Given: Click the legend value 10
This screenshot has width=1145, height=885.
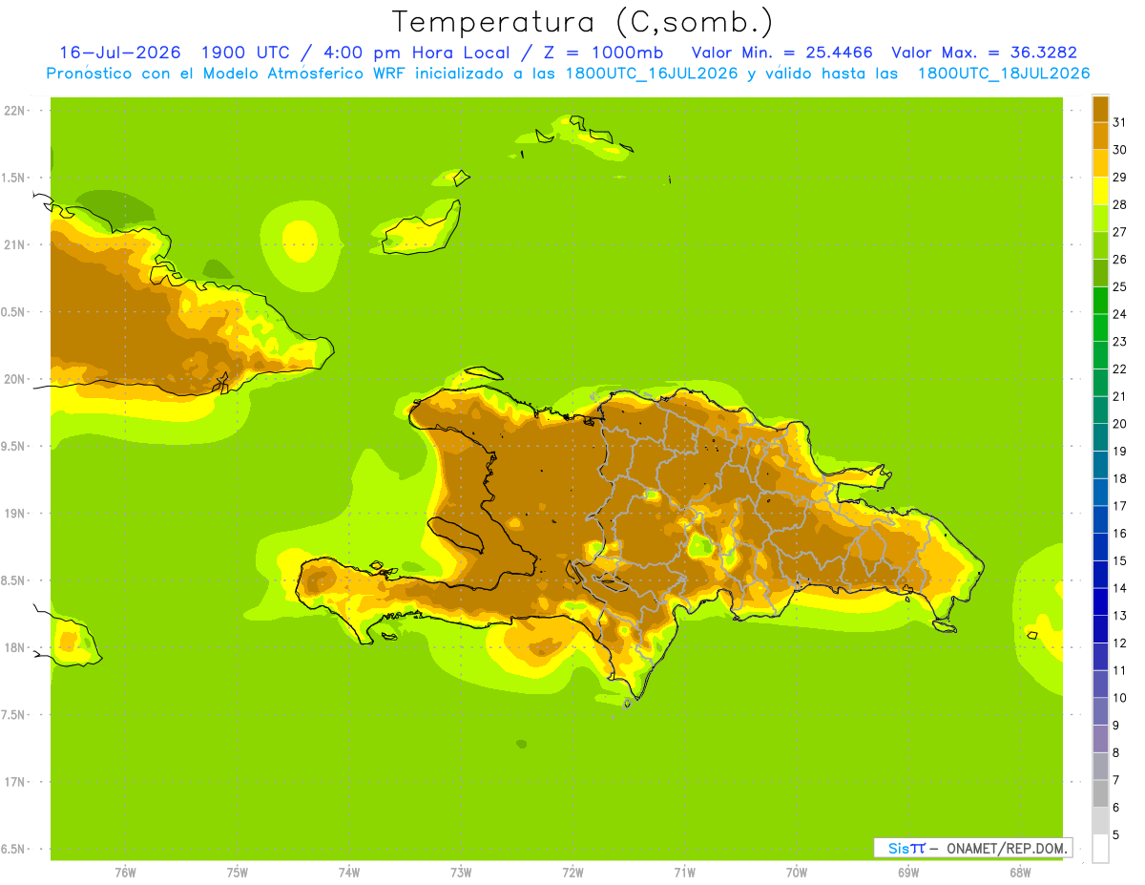Looking at the screenshot, I should [1119, 698].
